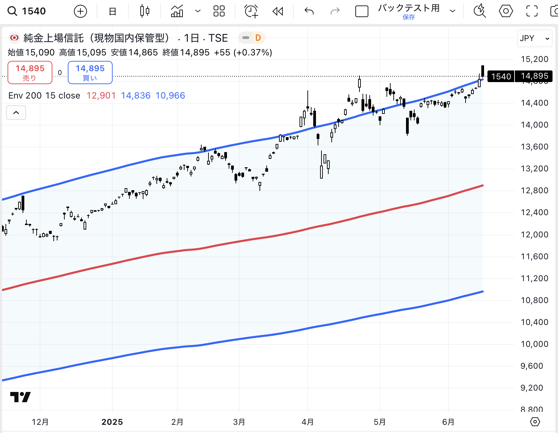Open the indicators menu

click(177, 11)
